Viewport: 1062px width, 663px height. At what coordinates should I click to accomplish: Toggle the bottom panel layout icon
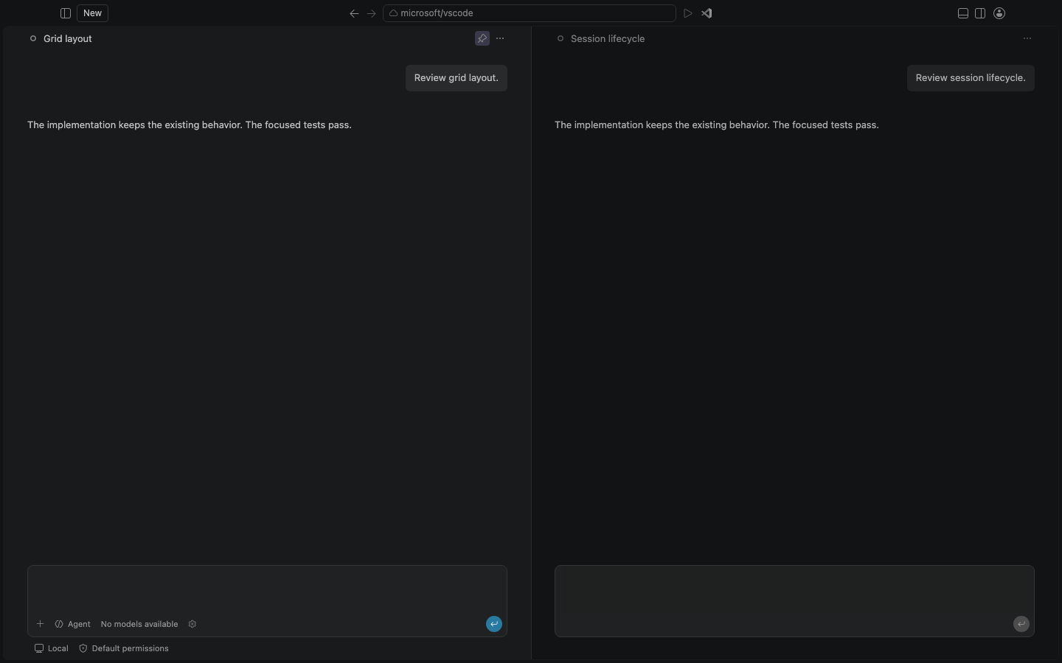coord(963,13)
